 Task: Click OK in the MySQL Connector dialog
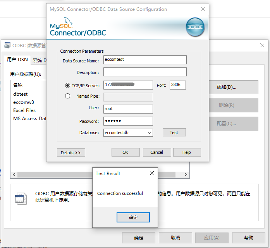126,152
